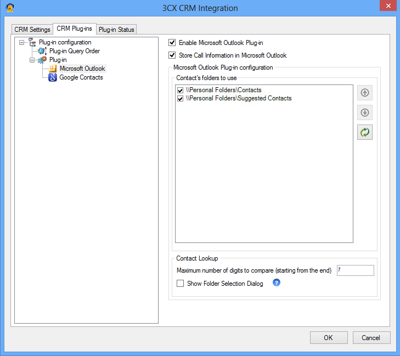
Task: Uncheck \\Personal Folders\Suggested Contacts folder
Action: [x=180, y=99]
